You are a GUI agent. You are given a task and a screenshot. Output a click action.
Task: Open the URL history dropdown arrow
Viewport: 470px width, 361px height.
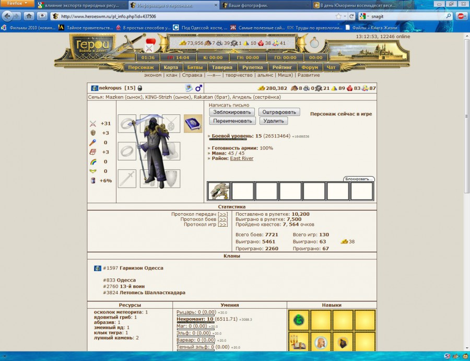(x=345, y=16)
